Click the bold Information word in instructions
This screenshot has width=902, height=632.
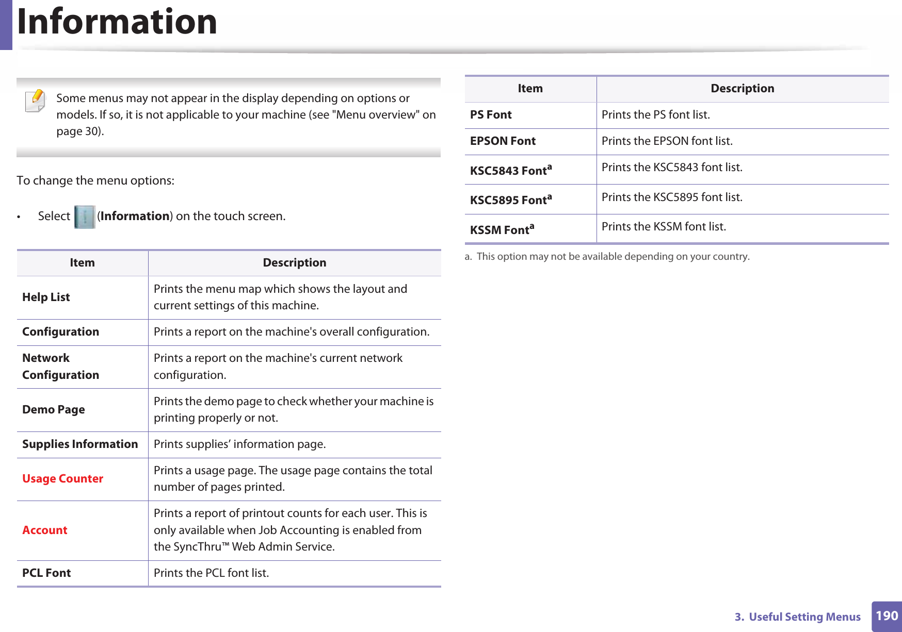(x=135, y=217)
